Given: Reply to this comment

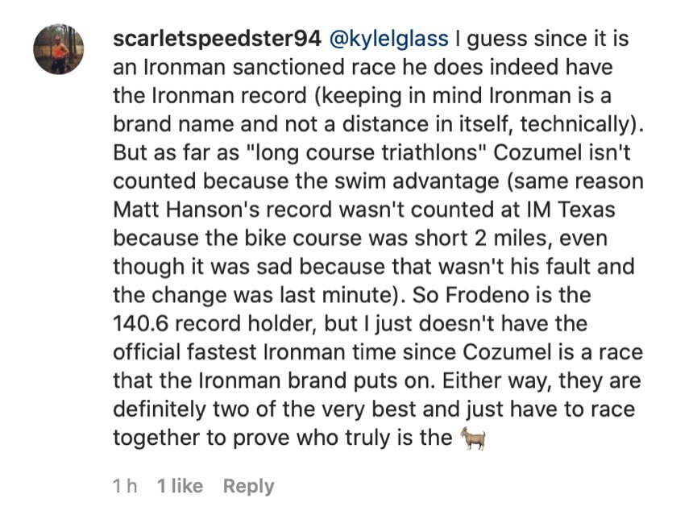Looking at the screenshot, I should click(x=248, y=486).
